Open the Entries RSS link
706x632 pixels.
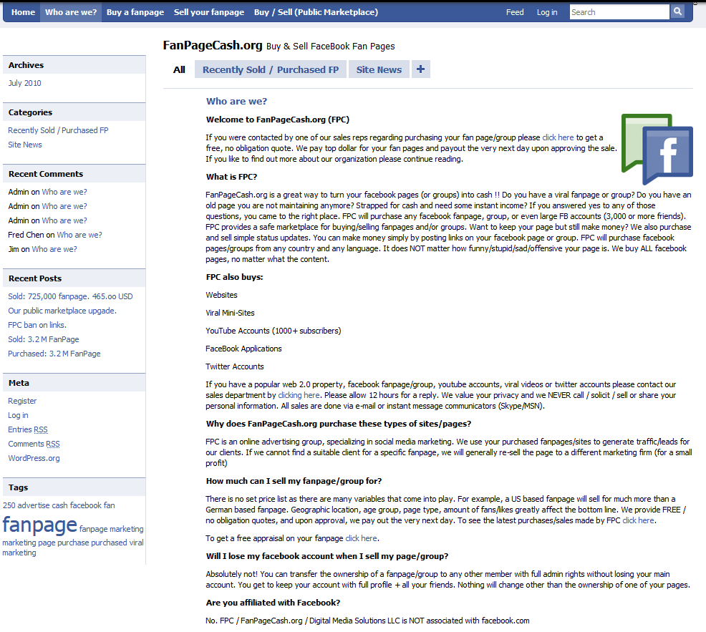[x=28, y=429]
